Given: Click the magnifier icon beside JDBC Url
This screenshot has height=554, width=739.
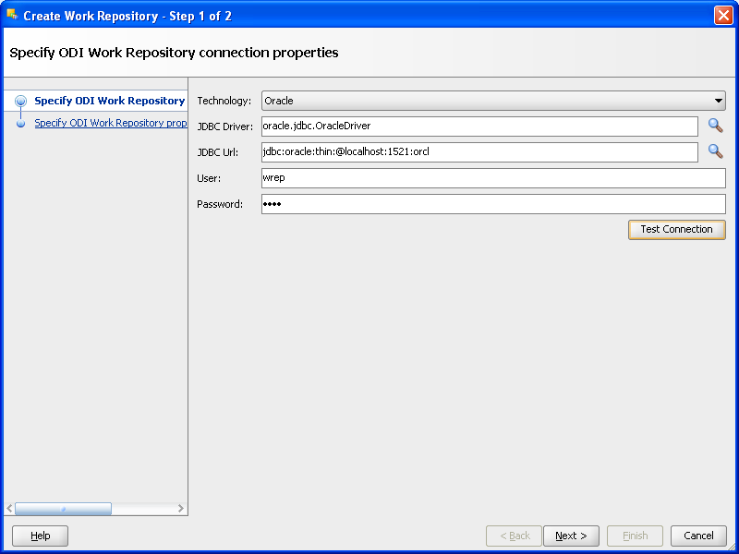Looking at the screenshot, I should click(715, 151).
